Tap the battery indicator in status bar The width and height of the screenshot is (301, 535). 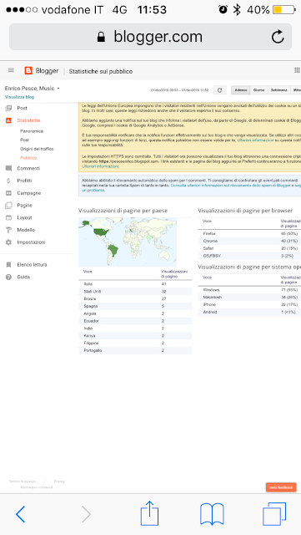[284, 10]
